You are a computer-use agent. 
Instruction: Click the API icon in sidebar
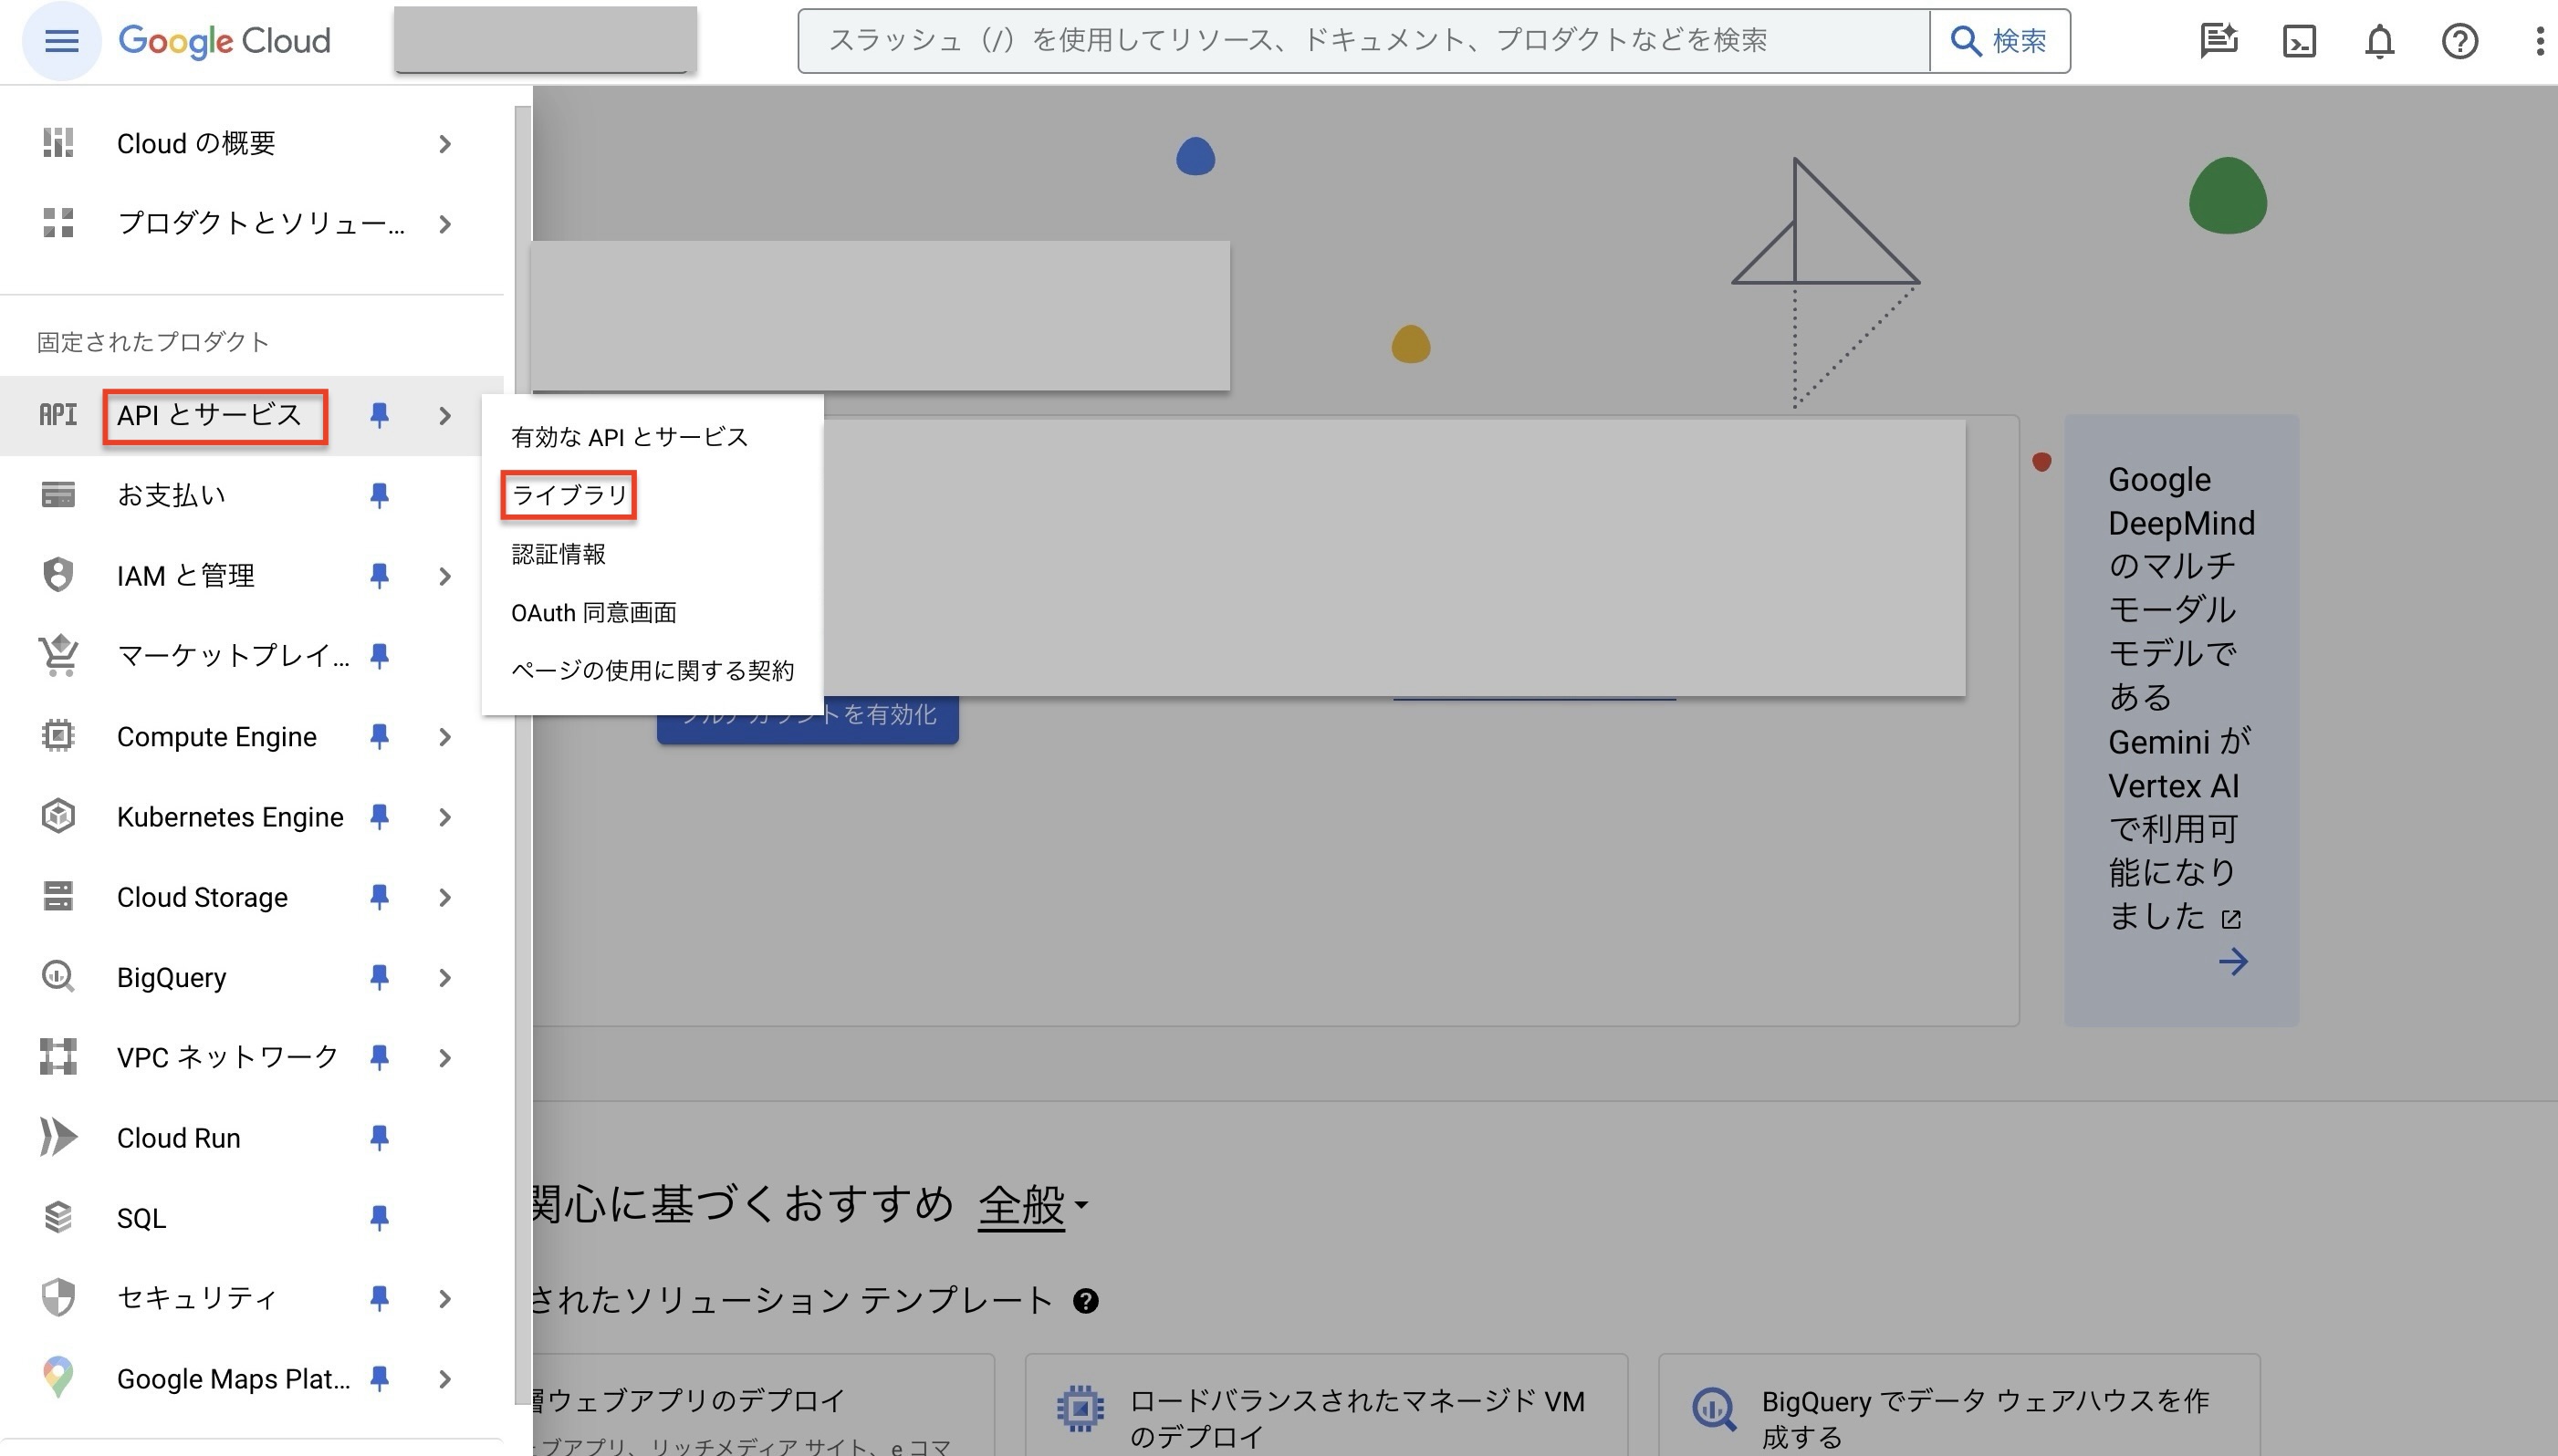pyautogui.click(x=58, y=415)
